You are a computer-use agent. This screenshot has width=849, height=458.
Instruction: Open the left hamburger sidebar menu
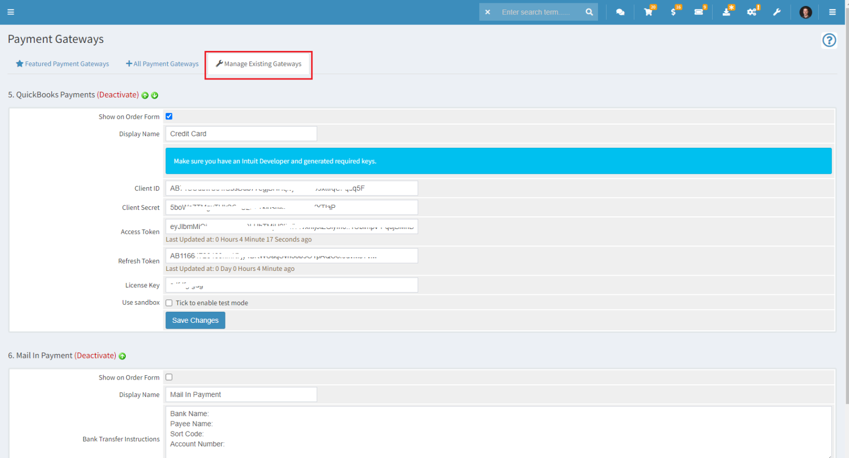click(x=11, y=12)
